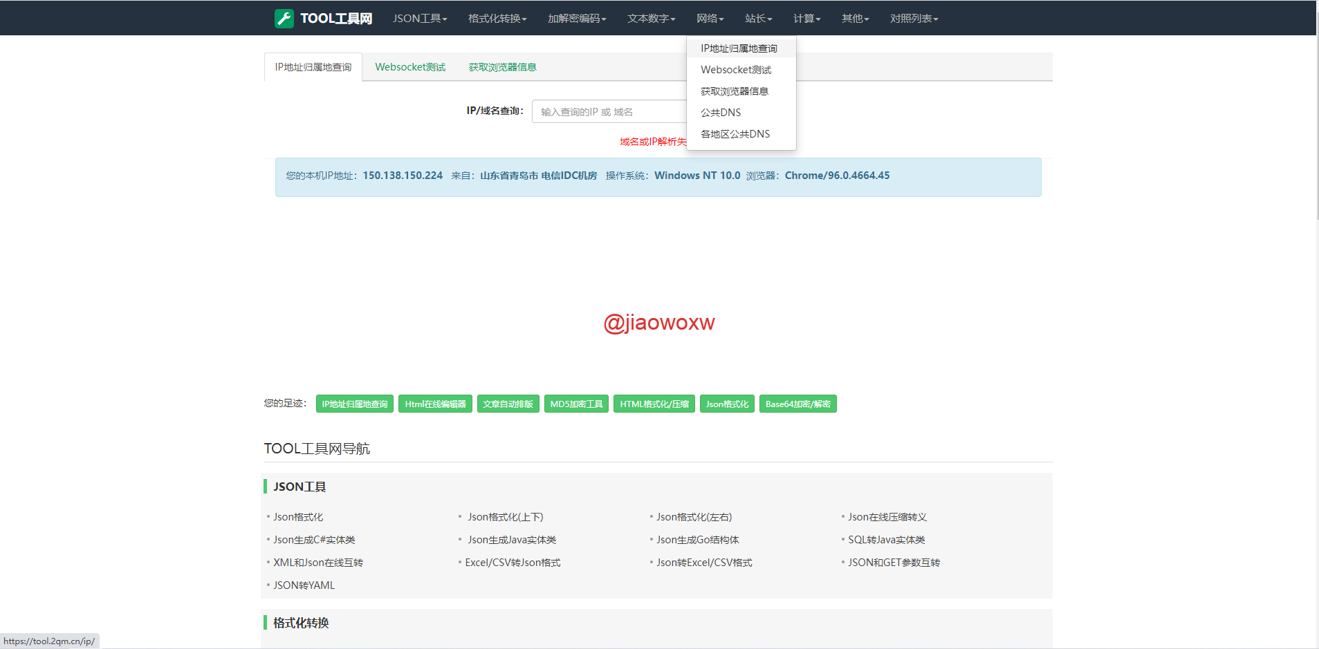The image size is (1319, 649).
Task: Open the 获取浏览器信息 tab
Action: pos(503,67)
